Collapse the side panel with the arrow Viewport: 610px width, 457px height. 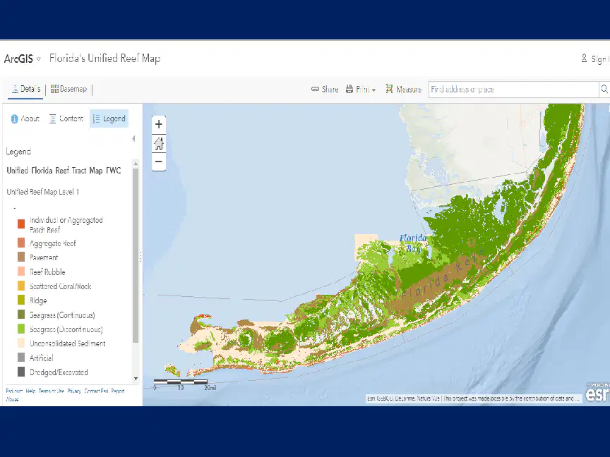click(x=133, y=139)
